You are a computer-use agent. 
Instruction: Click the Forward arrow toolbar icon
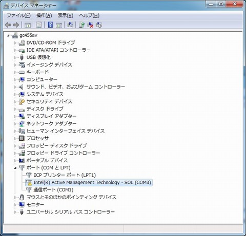tap(16, 25)
